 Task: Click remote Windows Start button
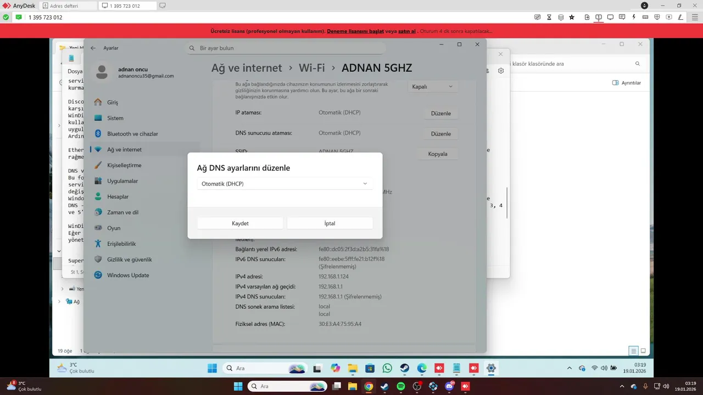[x=212, y=368]
